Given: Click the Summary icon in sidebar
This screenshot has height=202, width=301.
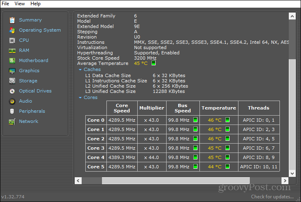Looking at the screenshot, I should coord(12,20).
